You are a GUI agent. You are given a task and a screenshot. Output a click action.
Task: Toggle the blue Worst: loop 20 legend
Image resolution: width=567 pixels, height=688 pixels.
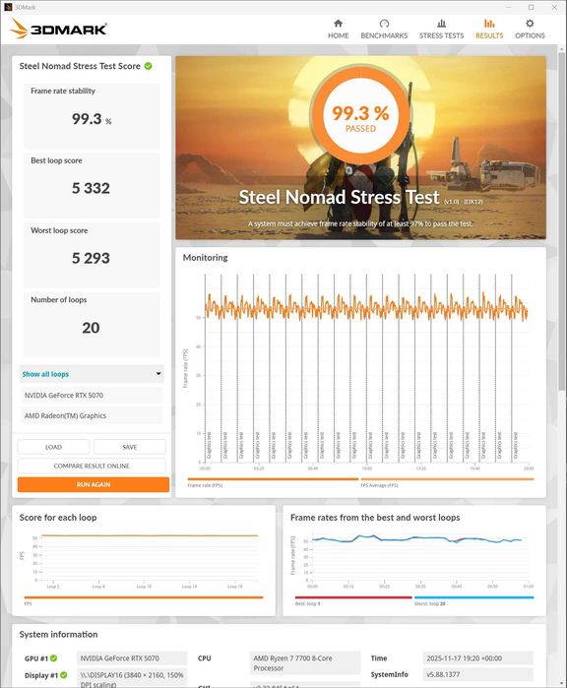click(473, 599)
